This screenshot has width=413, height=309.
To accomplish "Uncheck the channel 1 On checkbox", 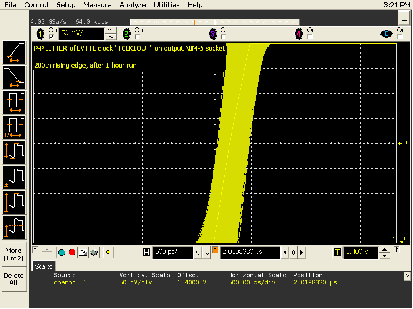I will click(x=52, y=37).
